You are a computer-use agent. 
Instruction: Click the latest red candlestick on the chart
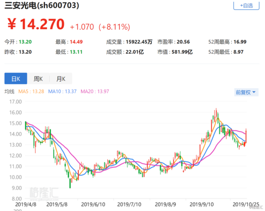click(246, 136)
